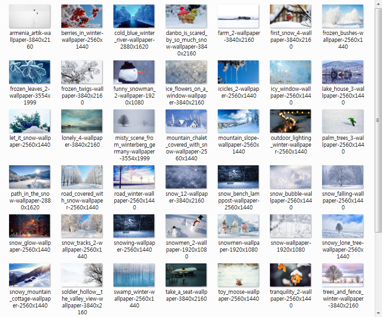
Task: Click file name 'icicles_2-wallpaper-2560x1440'
Action: click(239, 92)
